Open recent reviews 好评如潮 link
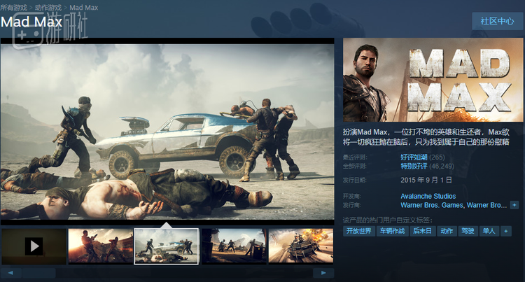 414,157
